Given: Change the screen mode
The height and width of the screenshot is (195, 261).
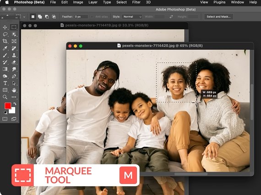Looking at the screenshot, I should click(14, 119).
